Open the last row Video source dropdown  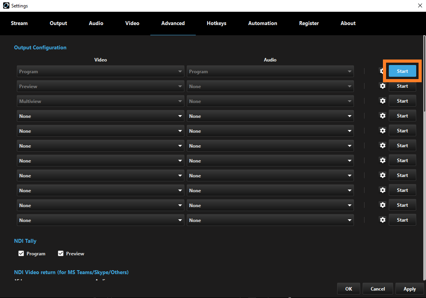tap(100, 220)
